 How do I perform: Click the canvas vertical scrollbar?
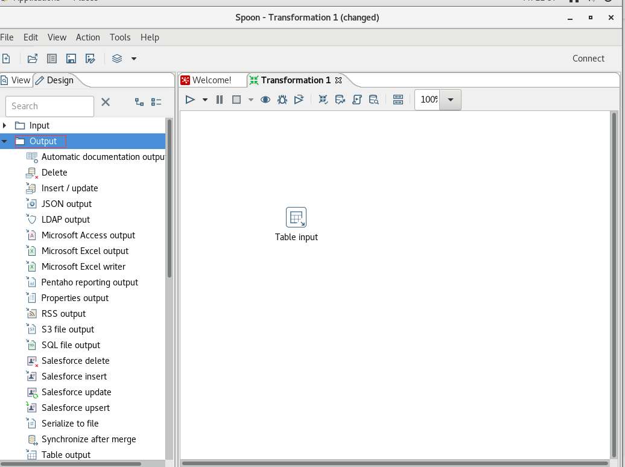pyautogui.click(x=614, y=285)
